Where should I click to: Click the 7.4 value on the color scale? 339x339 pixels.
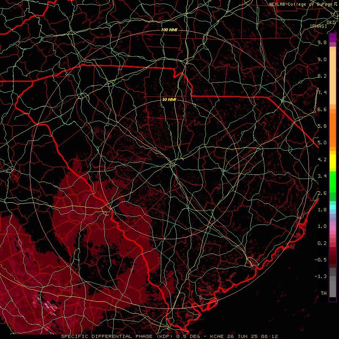tap(322, 93)
